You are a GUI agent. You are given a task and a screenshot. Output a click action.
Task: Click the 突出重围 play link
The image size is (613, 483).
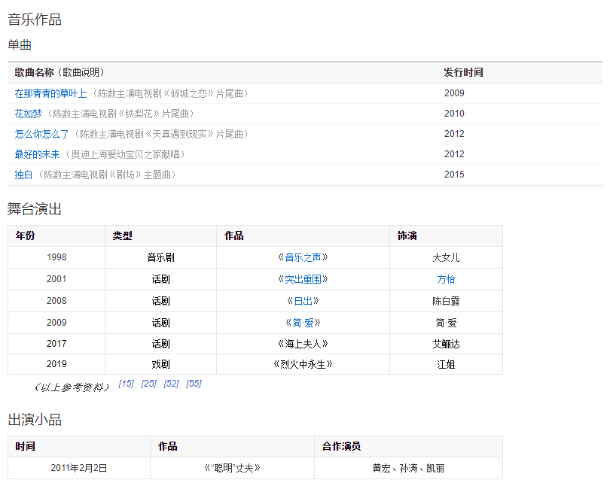coord(303,279)
